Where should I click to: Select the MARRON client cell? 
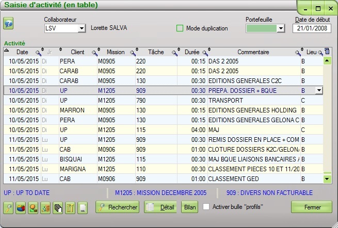(x=78, y=110)
